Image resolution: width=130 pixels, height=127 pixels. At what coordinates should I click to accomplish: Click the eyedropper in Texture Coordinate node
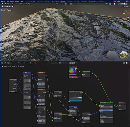[x=16, y=90]
